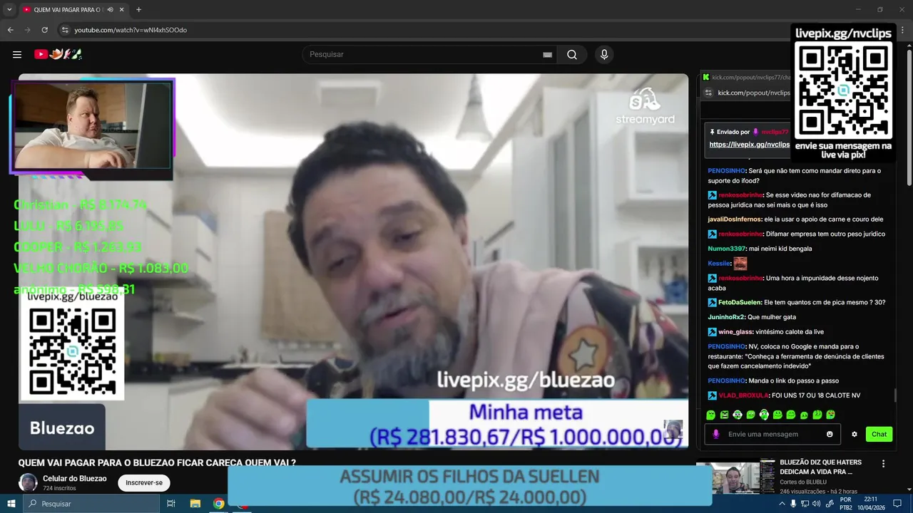Open File Explorer from the taskbar
The width and height of the screenshot is (913, 513).
pyautogui.click(x=195, y=504)
